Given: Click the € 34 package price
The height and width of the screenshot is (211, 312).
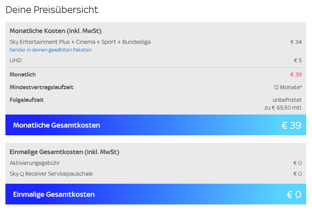Looking at the screenshot, I should pyautogui.click(x=296, y=42).
